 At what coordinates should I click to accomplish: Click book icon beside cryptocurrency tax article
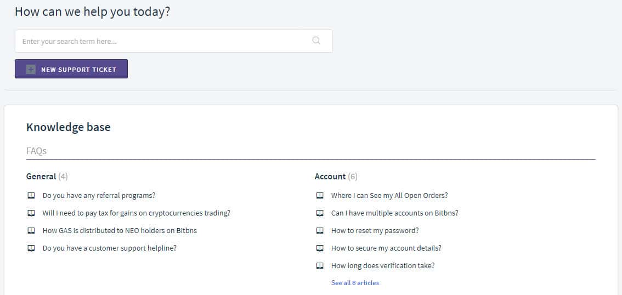click(x=31, y=213)
